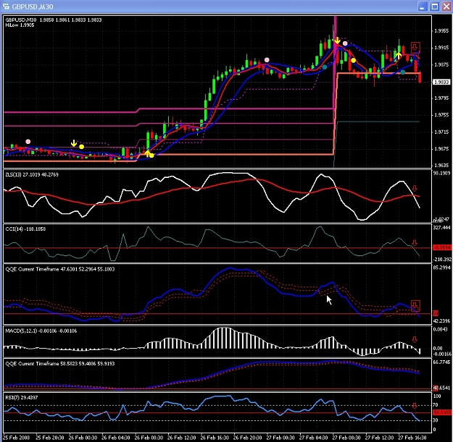Click the 66.7745 scale value of the lower QQE pane

click(x=441, y=362)
